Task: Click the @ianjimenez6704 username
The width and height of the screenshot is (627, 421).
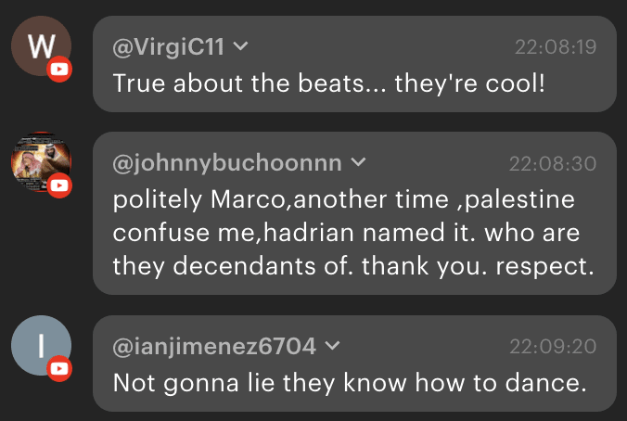Action: pos(213,347)
